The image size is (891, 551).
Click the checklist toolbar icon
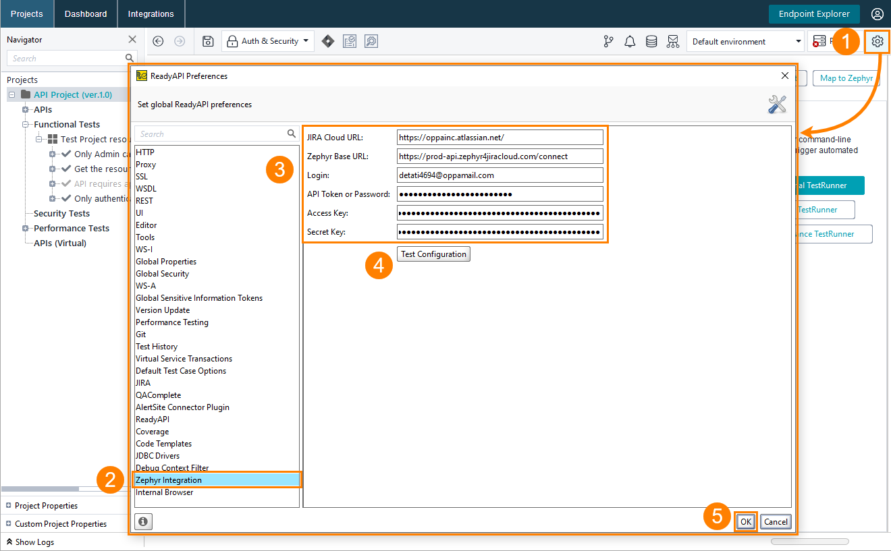click(x=350, y=41)
